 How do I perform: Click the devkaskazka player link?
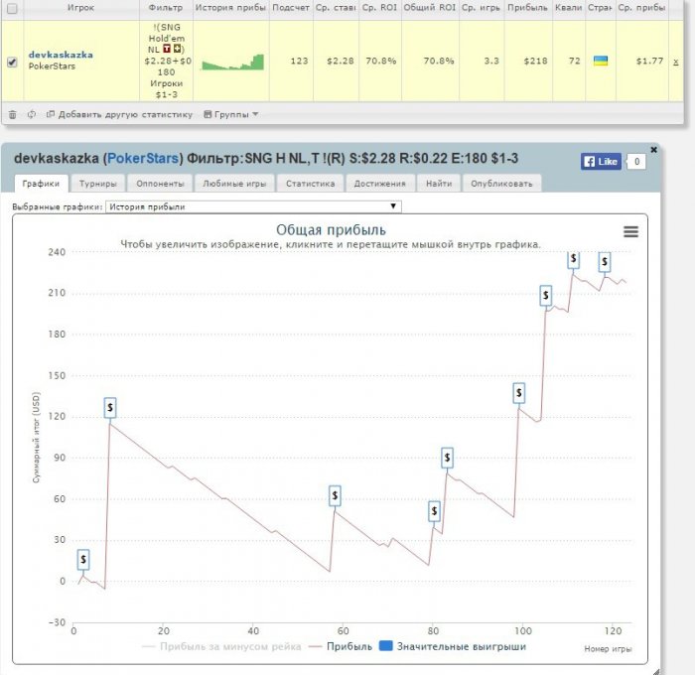click(x=61, y=55)
